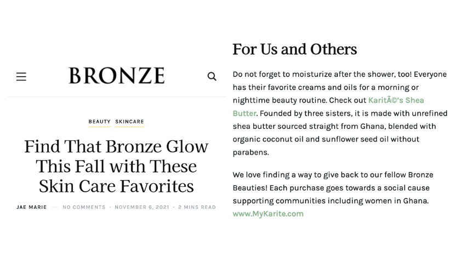Click the November 6, 2021 date
Screen dimensions: 466x262
pyautogui.click(x=142, y=207)
